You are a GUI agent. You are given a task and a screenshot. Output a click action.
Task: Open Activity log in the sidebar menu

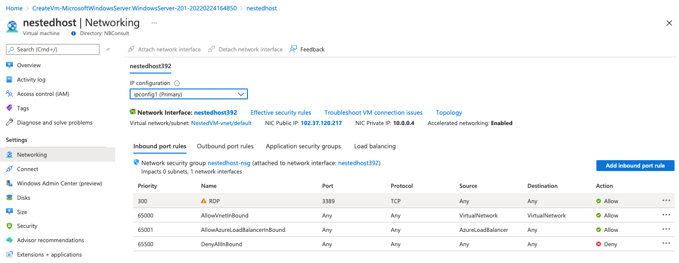31,80
